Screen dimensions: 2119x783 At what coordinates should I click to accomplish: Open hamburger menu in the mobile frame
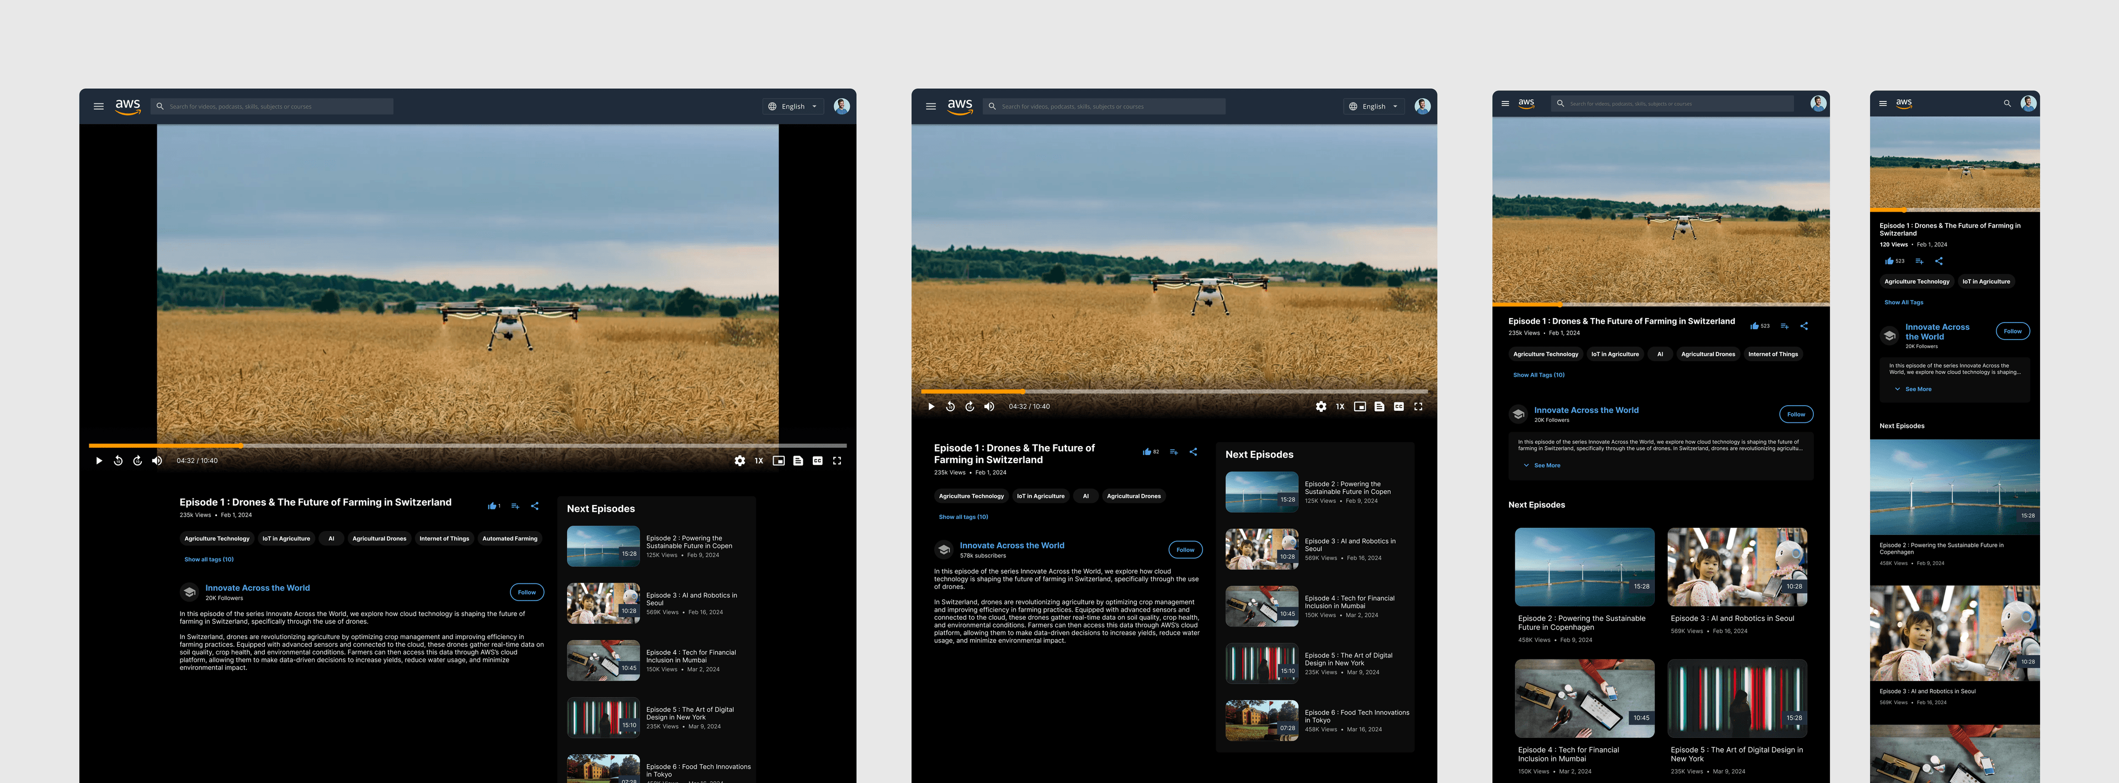[x=1883, y=104]
